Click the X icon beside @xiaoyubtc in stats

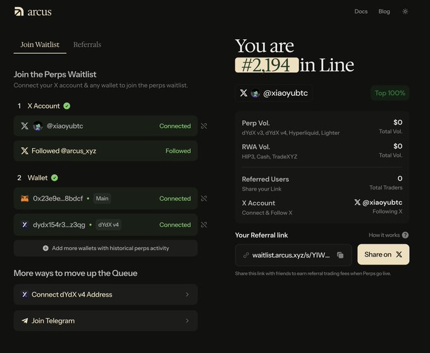(357, 202)
